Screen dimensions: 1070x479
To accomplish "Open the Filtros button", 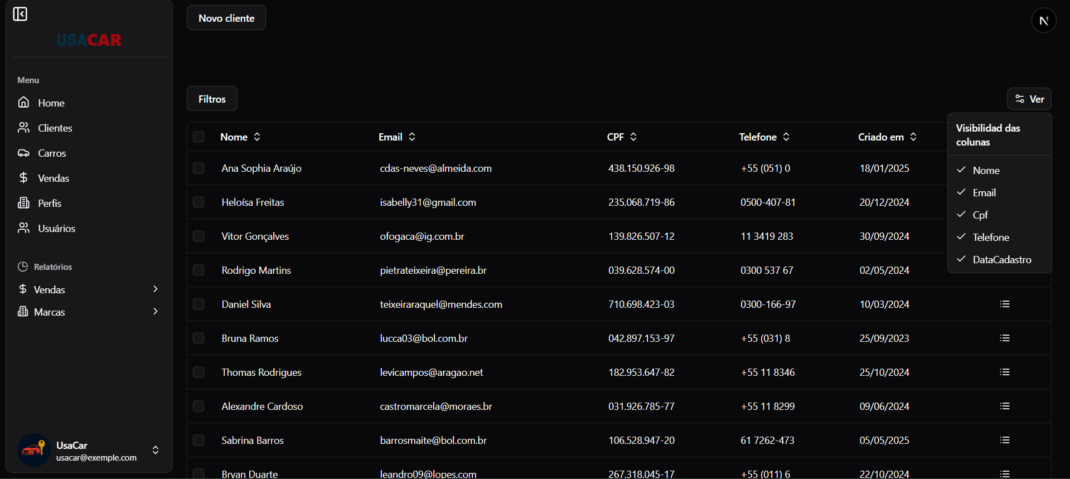I will pos(212,99).
